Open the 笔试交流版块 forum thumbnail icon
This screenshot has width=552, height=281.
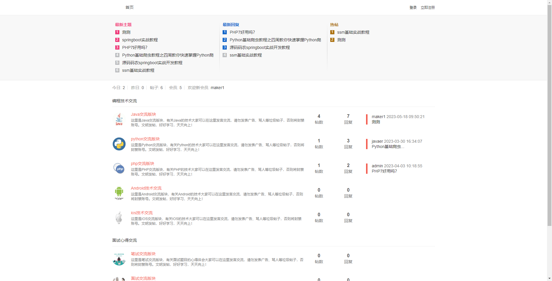click(x=119, y=259)
